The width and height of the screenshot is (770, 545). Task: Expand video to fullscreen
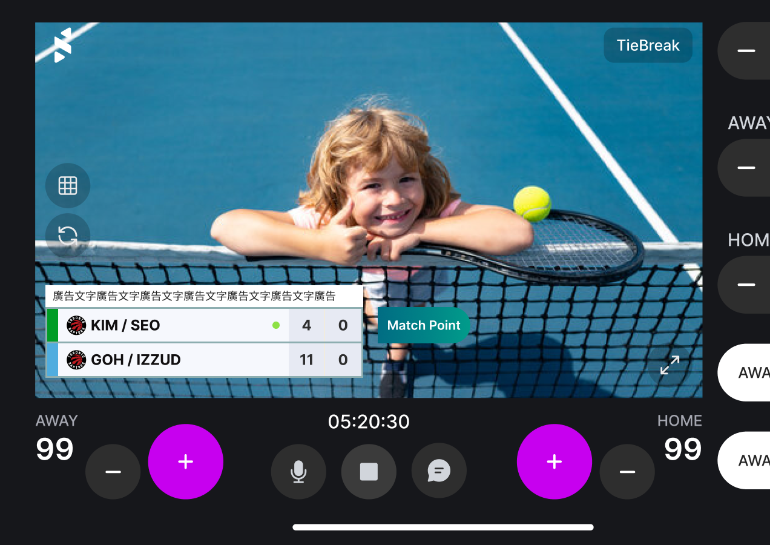point(670,365)
